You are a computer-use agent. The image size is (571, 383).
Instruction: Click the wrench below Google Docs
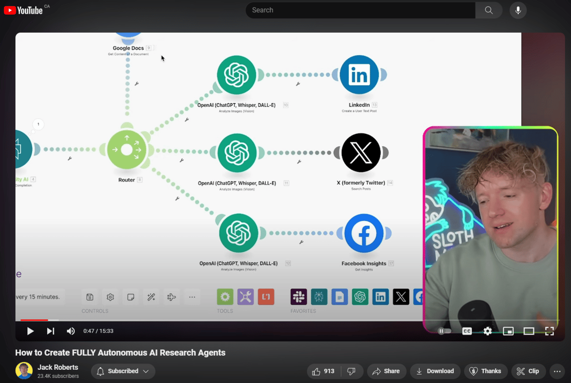coord(137,83)
